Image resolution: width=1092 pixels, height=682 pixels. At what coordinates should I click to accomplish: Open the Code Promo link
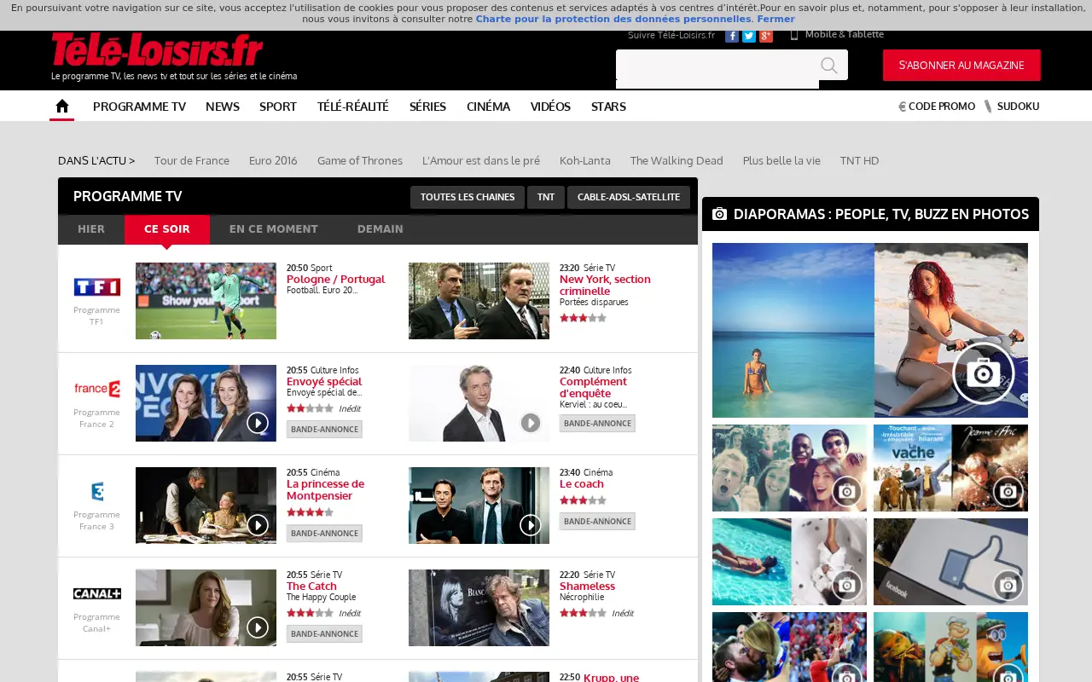[937, 107]
